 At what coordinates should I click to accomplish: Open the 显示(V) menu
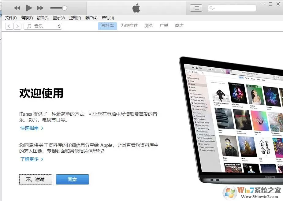(x=59, y=18)
